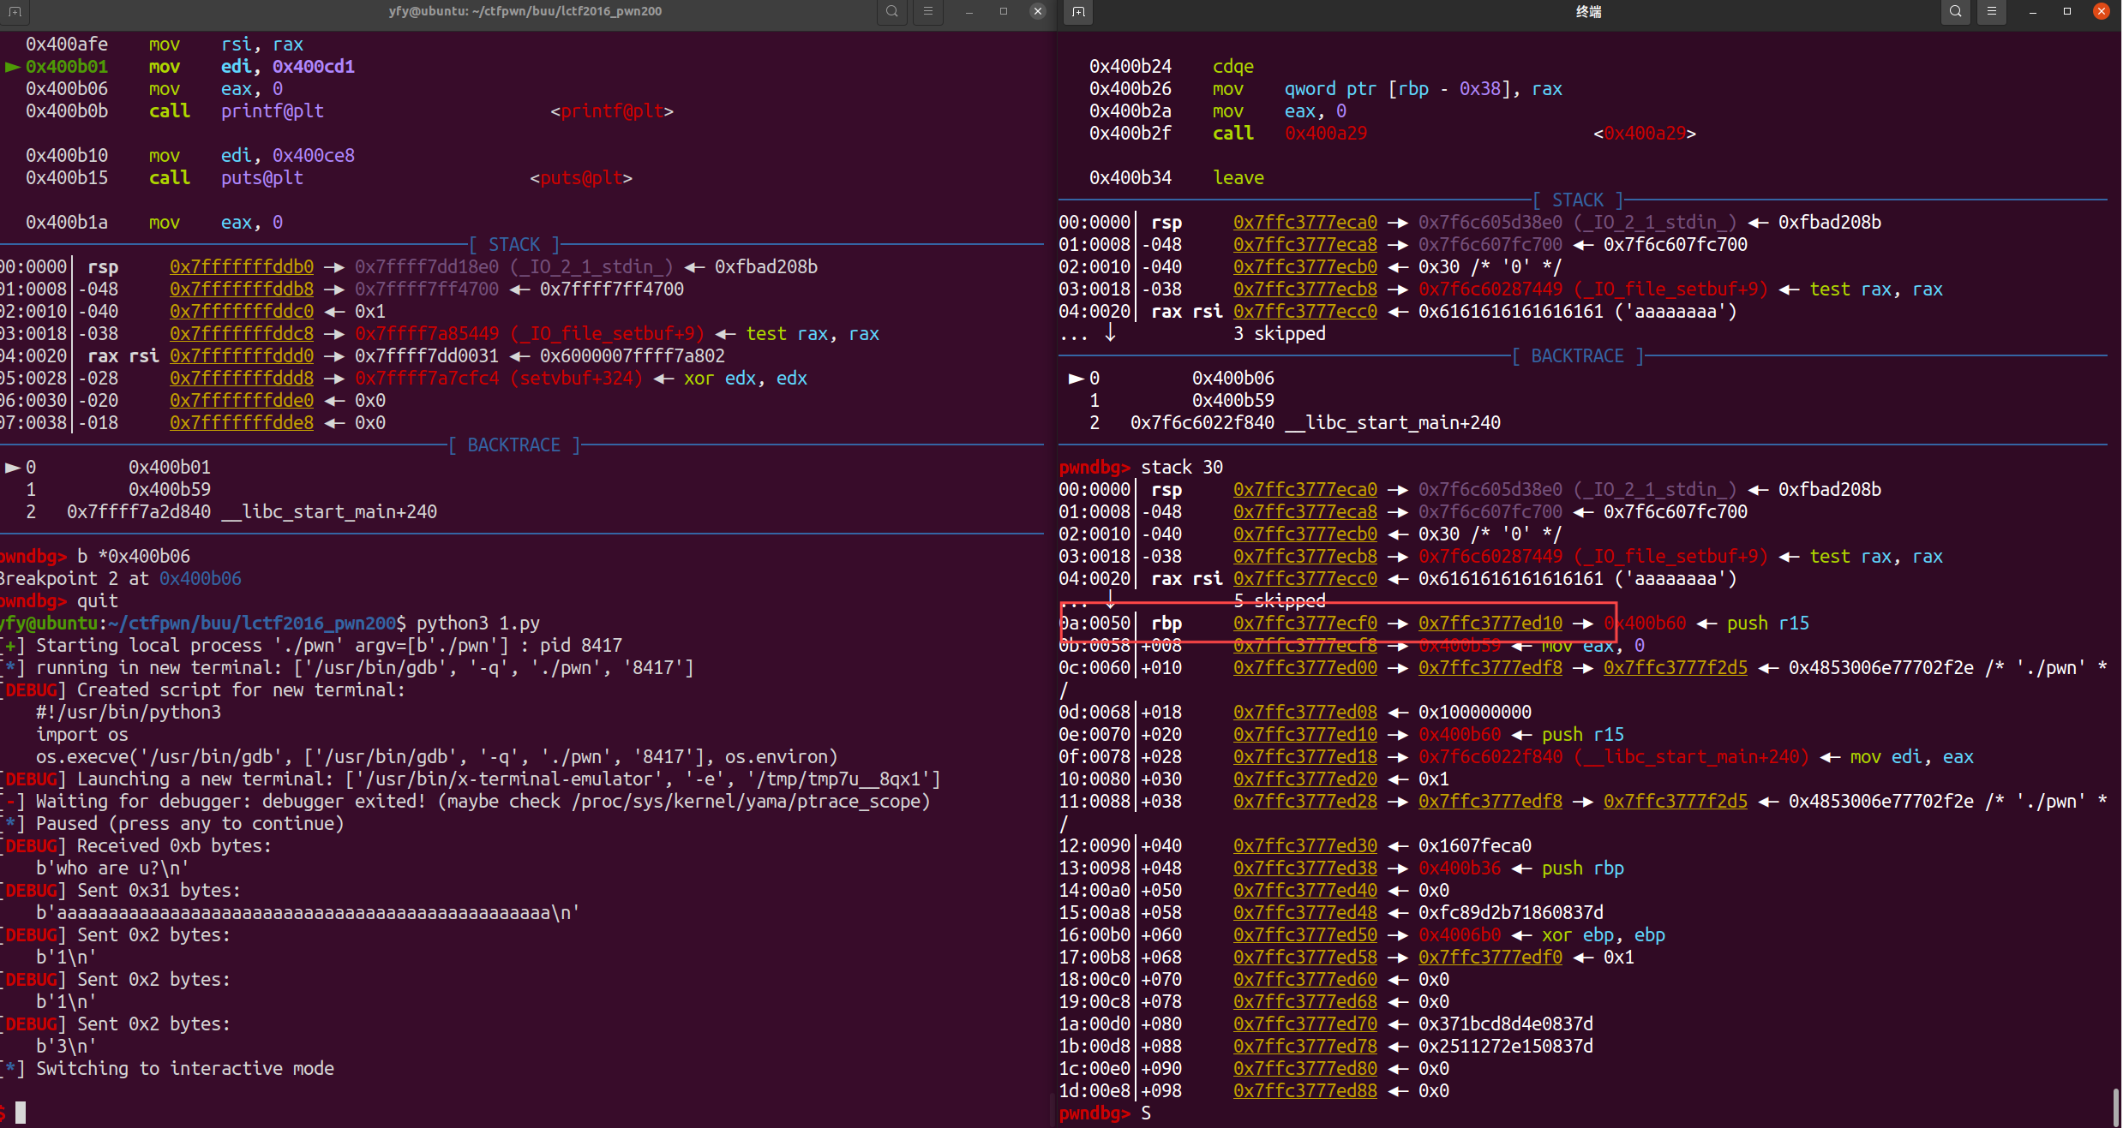Click 'b *0x400b06' breakpoint command text

click(134, 557)
